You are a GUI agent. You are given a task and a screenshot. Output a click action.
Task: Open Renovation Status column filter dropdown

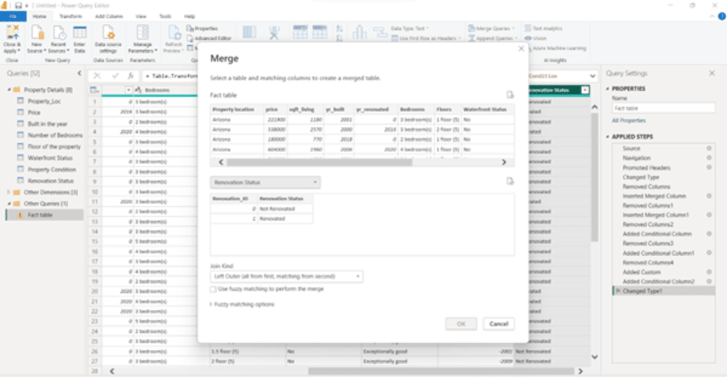point(585,90)
